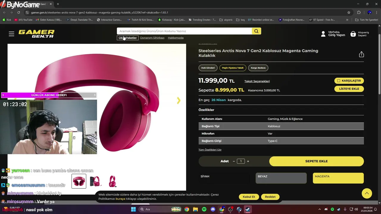381x214 pixels.
Task: Open the alışveris bookmark folder
Action: tap(226, 20)
